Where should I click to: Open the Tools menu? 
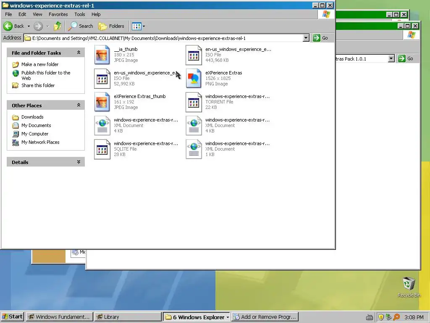pos(79,14)
